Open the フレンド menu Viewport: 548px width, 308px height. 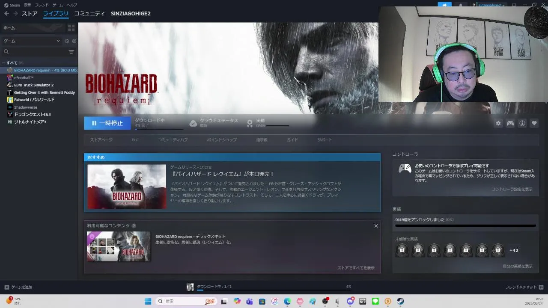pyautogui.click(x=42, y=5)
